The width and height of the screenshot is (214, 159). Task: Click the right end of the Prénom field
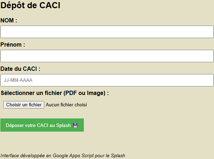click(209, 56)
